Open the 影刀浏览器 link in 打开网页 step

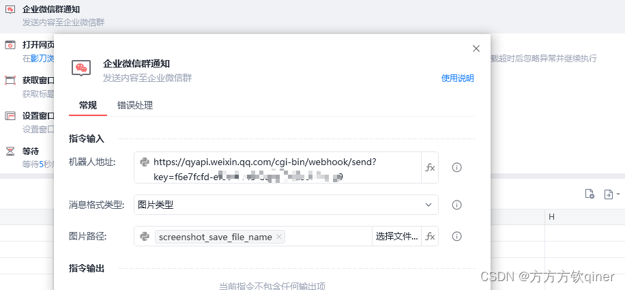point(42,59)
